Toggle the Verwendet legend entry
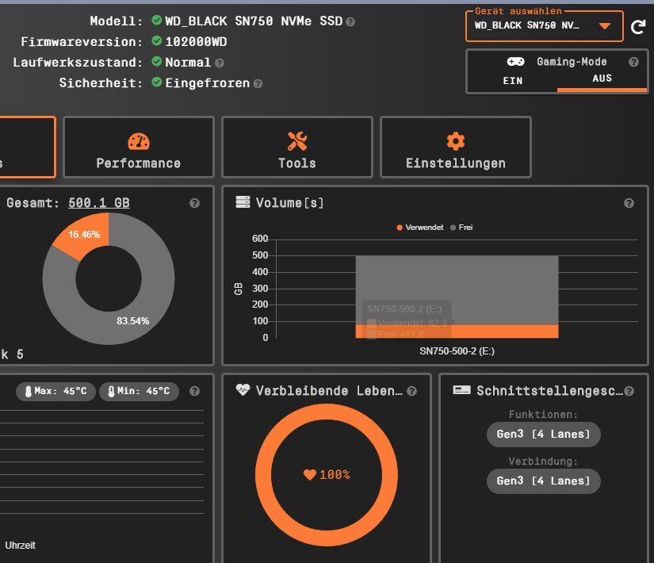Viewport: 654px width, 563px height. coord(420,228)
